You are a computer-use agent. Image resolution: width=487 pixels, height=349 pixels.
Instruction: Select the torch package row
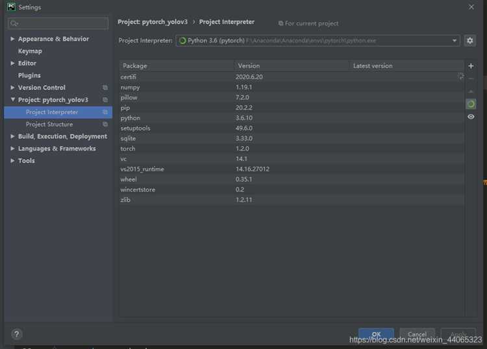(292, 149)
